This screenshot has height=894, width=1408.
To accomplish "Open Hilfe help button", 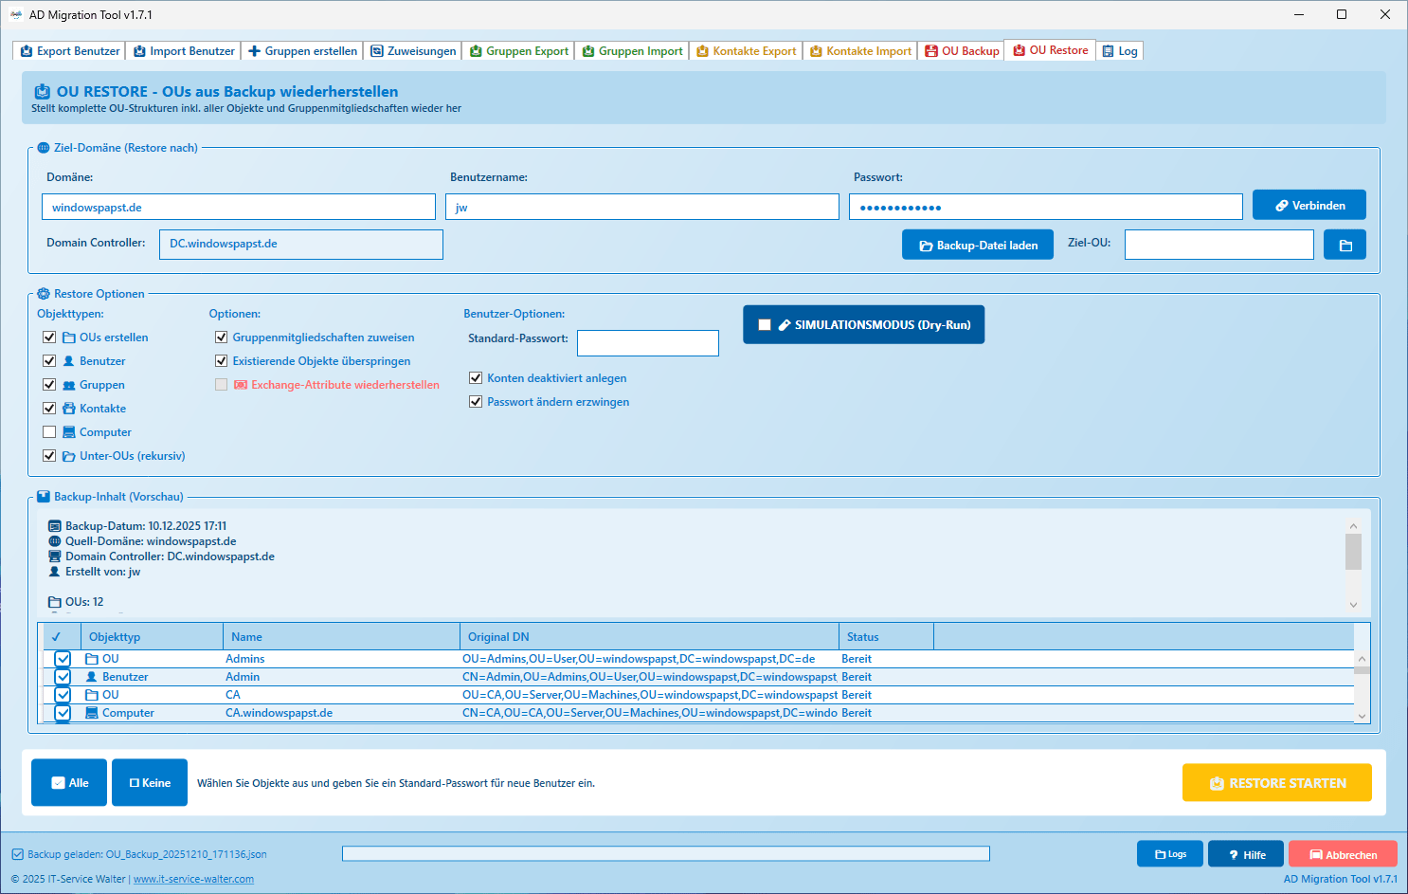I will coord(1245,854).
